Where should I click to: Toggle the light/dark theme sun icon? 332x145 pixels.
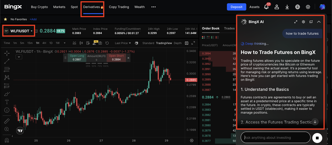pos(308,7)
